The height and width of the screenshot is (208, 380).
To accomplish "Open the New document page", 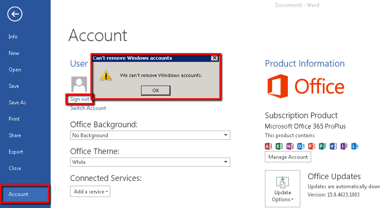I will 14,53.
